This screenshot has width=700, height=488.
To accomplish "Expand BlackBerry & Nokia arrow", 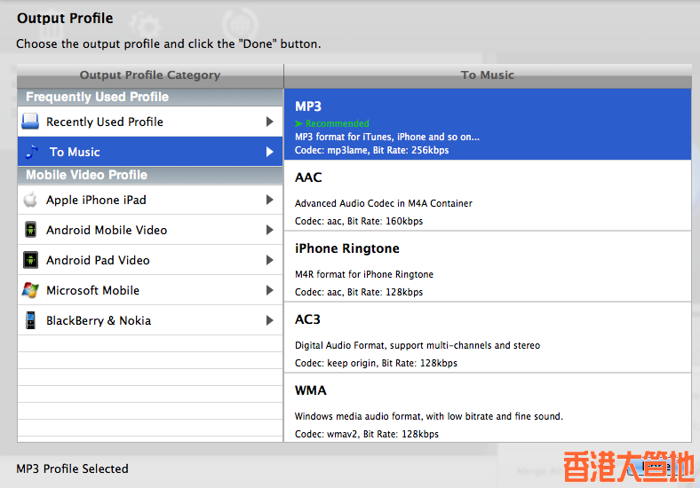I will coord(269,320).
